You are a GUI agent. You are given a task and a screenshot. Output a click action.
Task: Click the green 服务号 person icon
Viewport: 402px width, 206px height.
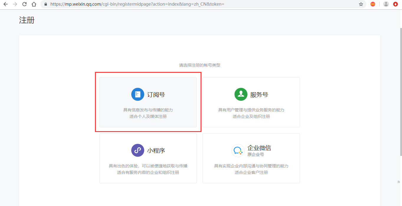(x=241, y=94)
